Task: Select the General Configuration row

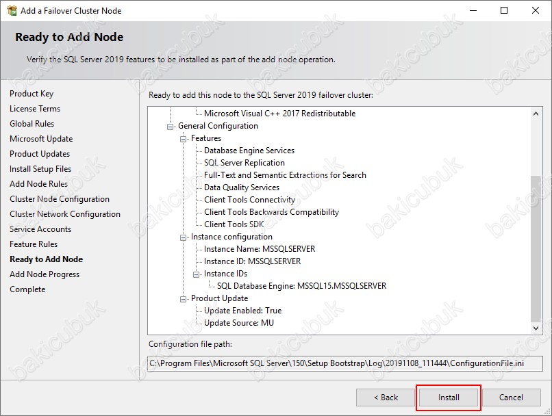Action: click(x=218, y=126)
